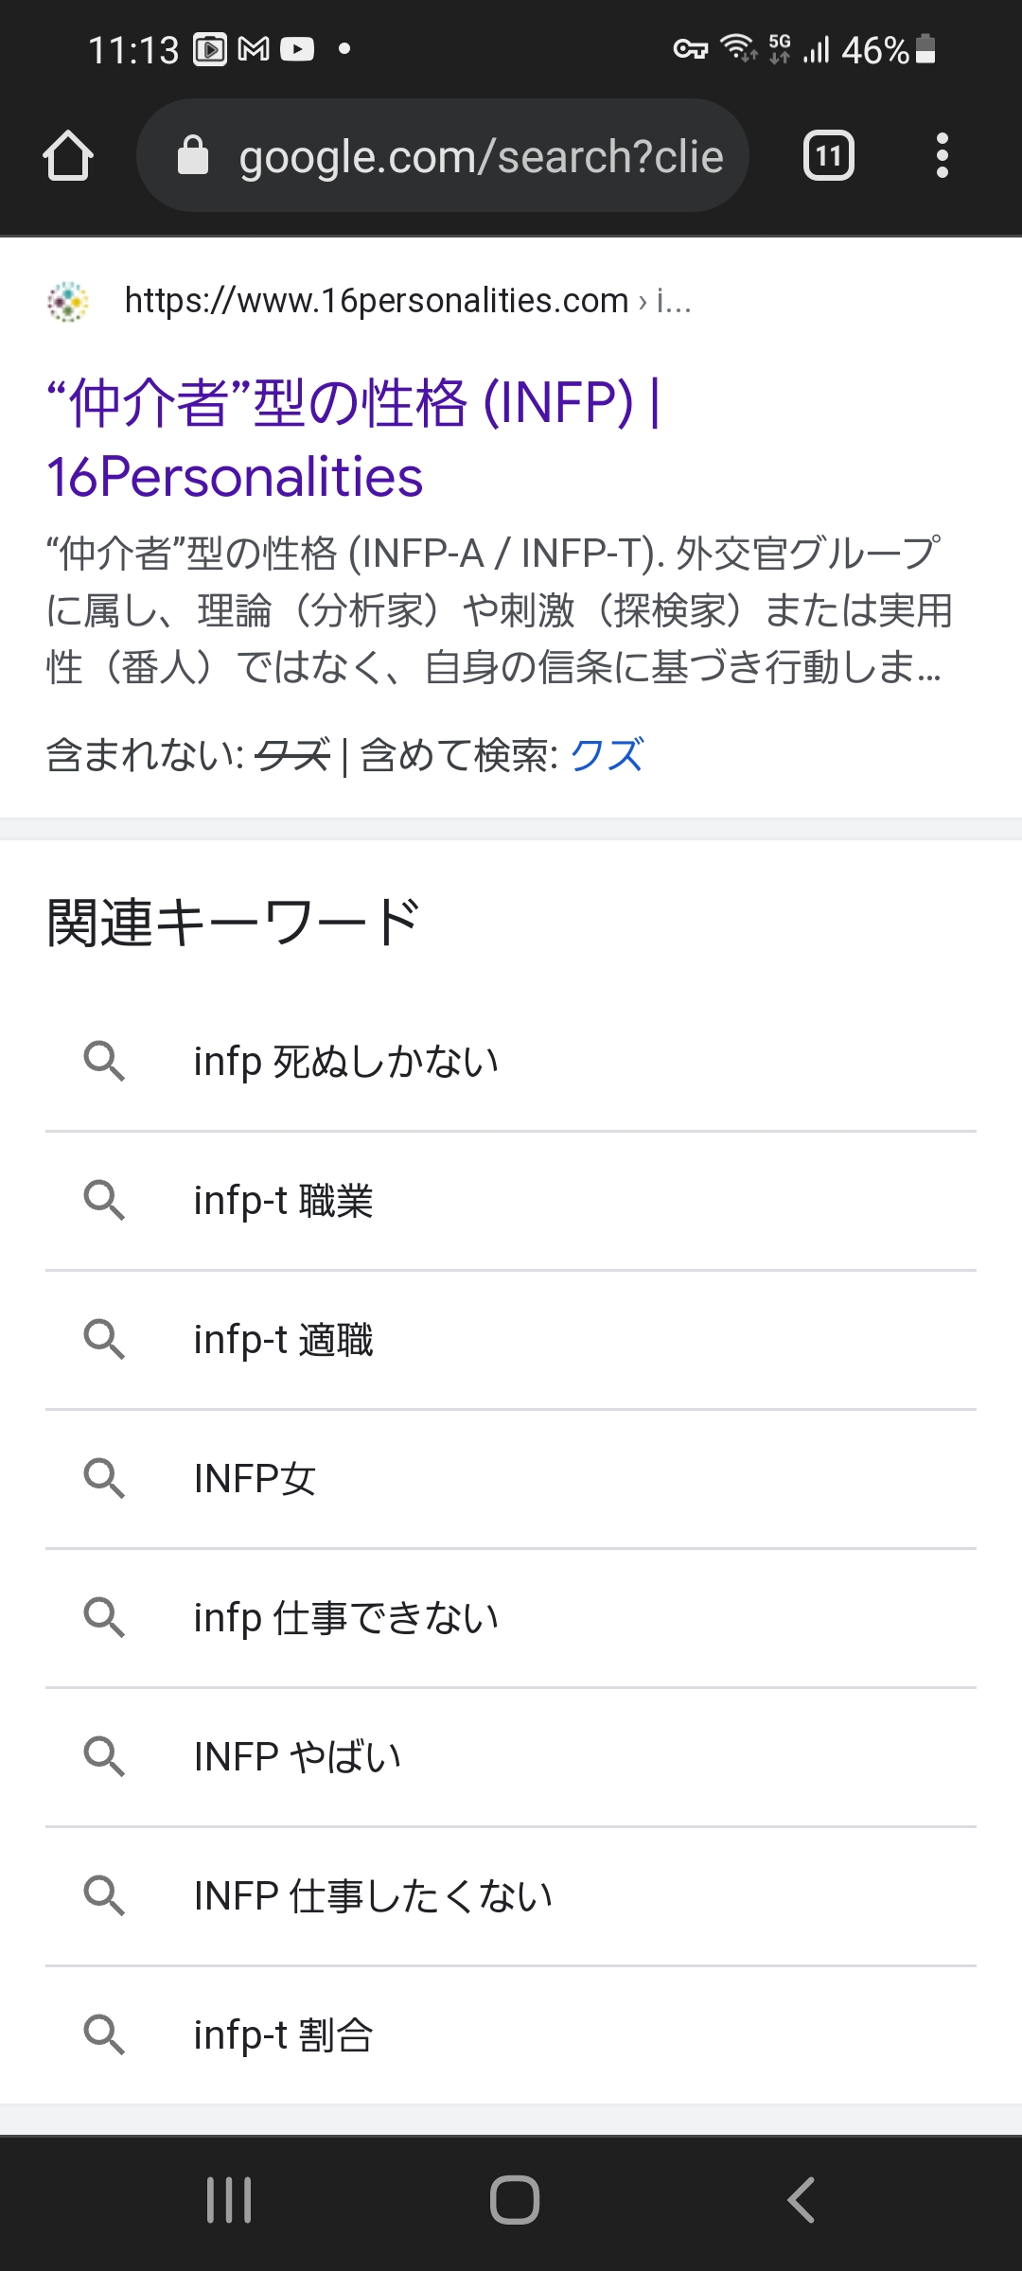The image size is (1022, 2271).
Task: Select related keyword infp-t 職業
Action: pyautogui.click(x=283, y=1201)
